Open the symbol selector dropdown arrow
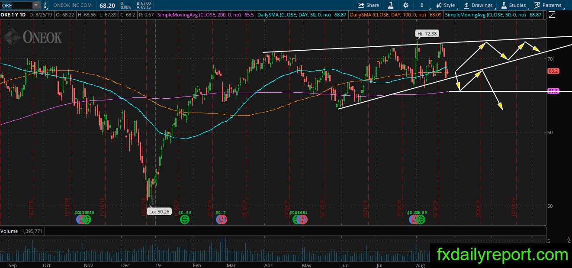Screen dimensions: 572x268 35,5
